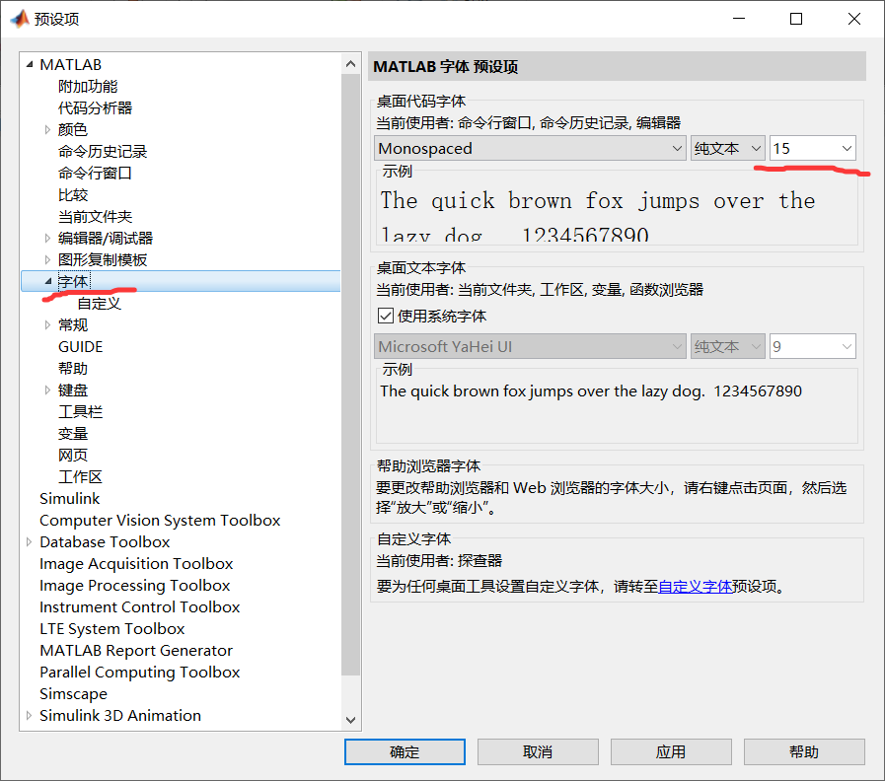Select GUIDE in the tree
The image size is (885, 781).
(x=81, y=346)
